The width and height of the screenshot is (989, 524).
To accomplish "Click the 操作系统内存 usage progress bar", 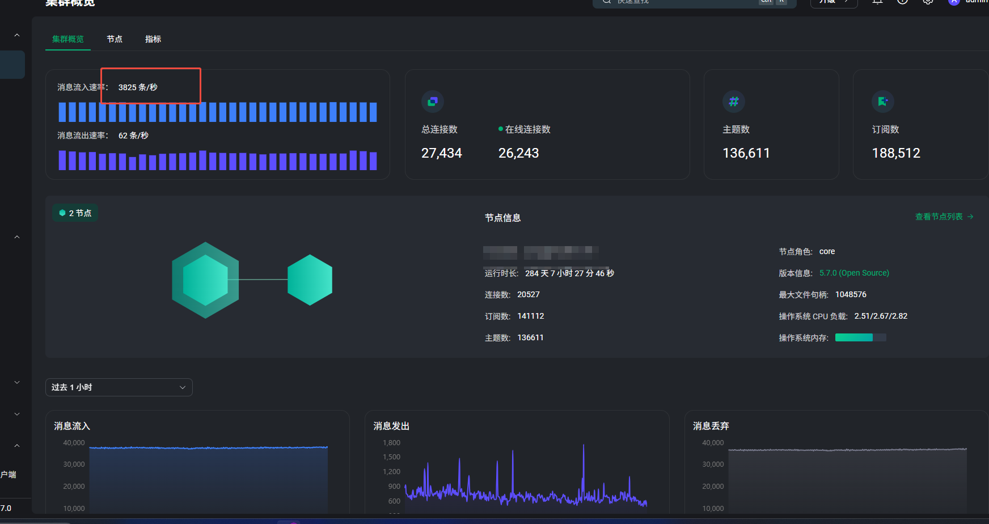I will click(x=860, y=338).
